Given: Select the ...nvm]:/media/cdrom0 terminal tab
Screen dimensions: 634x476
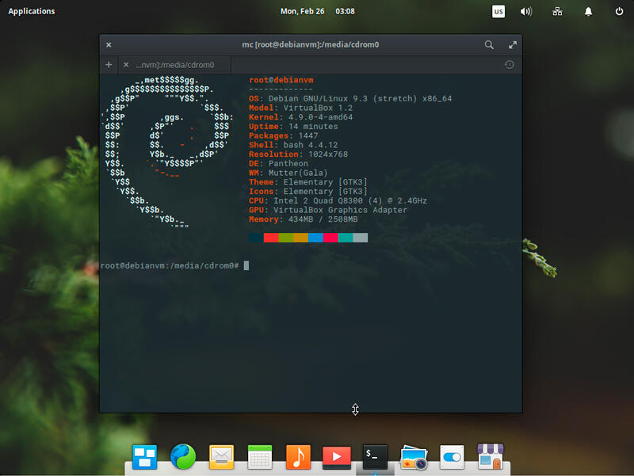Looking at the screenshot, I should point(174,65).
